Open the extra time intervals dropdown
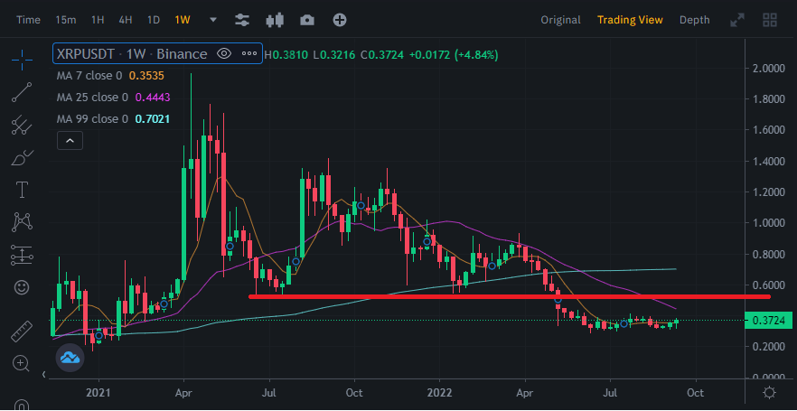The image size is (797, 411). click(213, 20)
